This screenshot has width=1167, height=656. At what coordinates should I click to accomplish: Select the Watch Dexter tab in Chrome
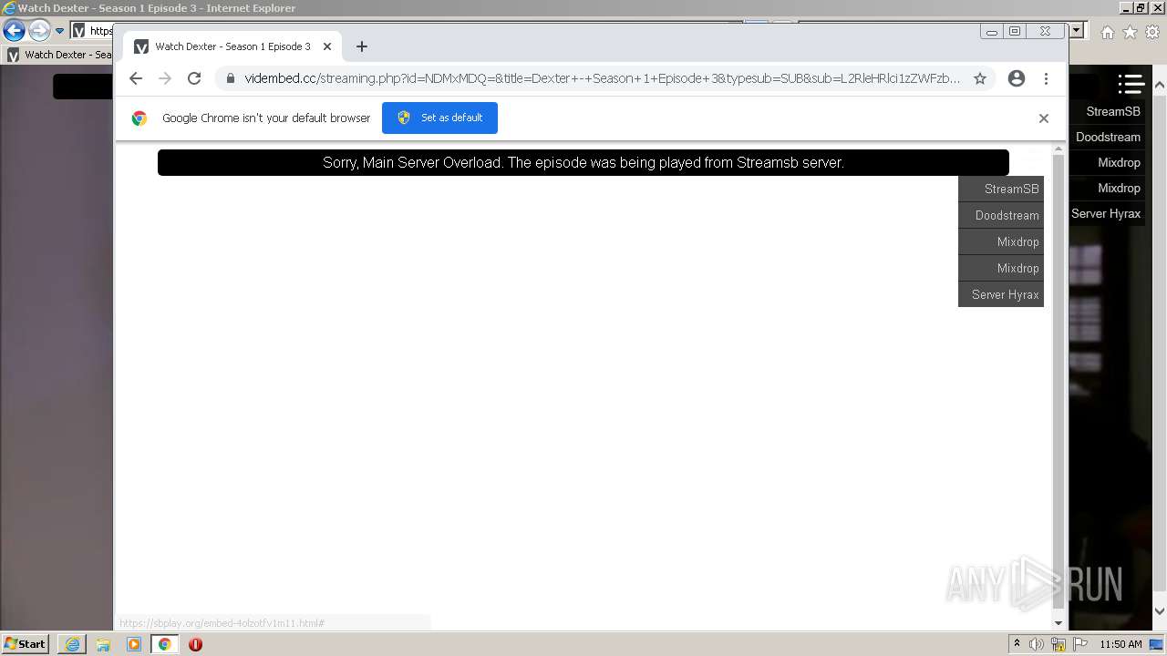tap(233, 46)
